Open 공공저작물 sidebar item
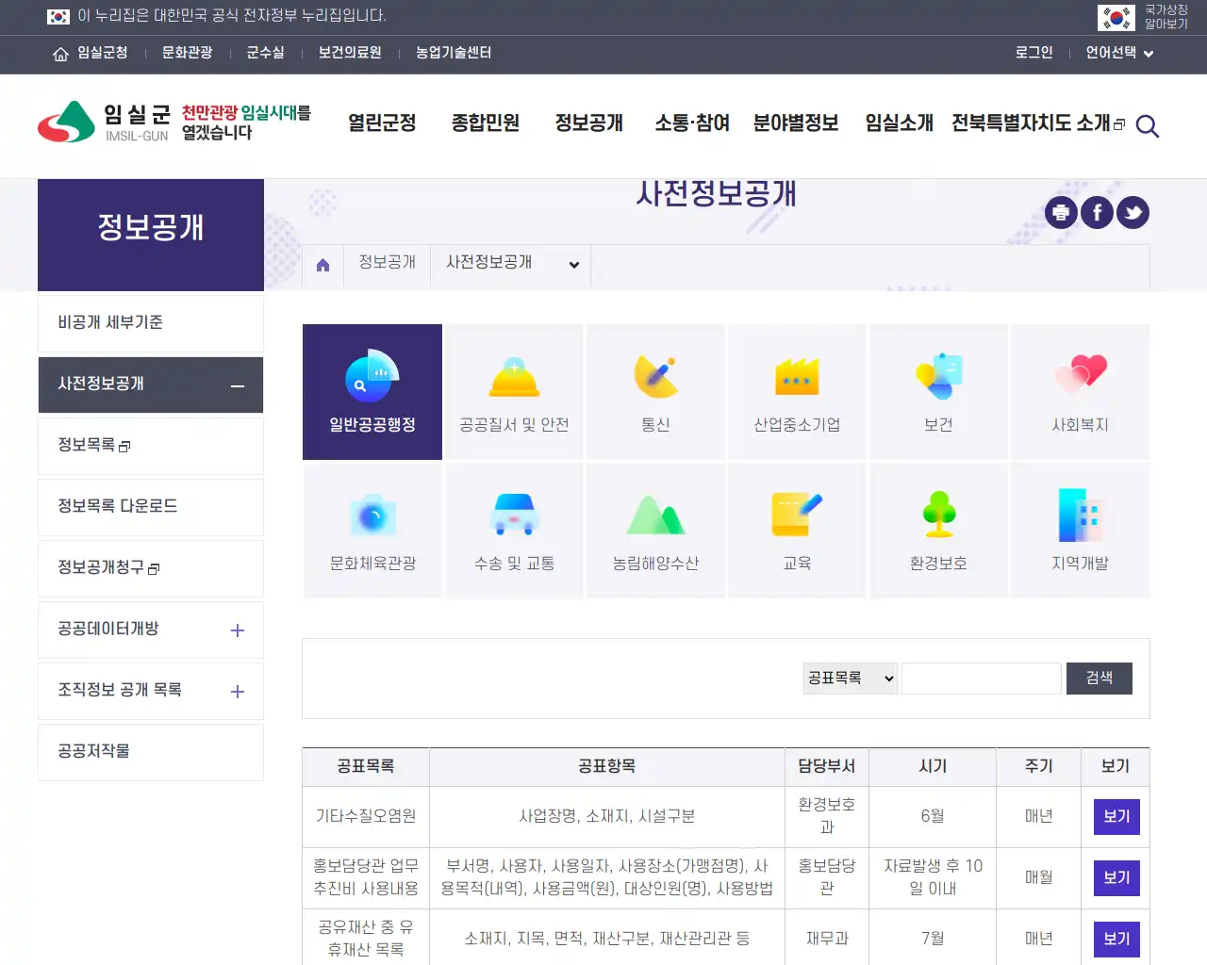This screenshot has width=1207, height=965. [151, 752]
